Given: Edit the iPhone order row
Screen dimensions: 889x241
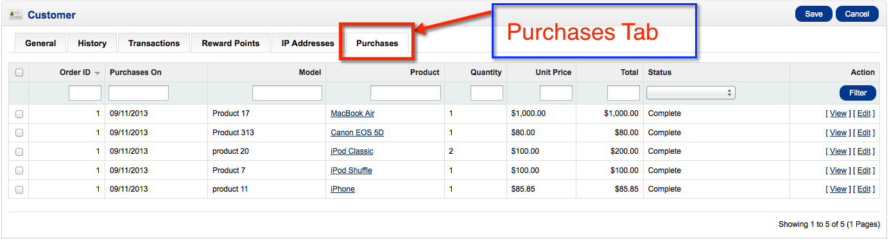Looking at the screenshot, I should (x=864, y=189).
